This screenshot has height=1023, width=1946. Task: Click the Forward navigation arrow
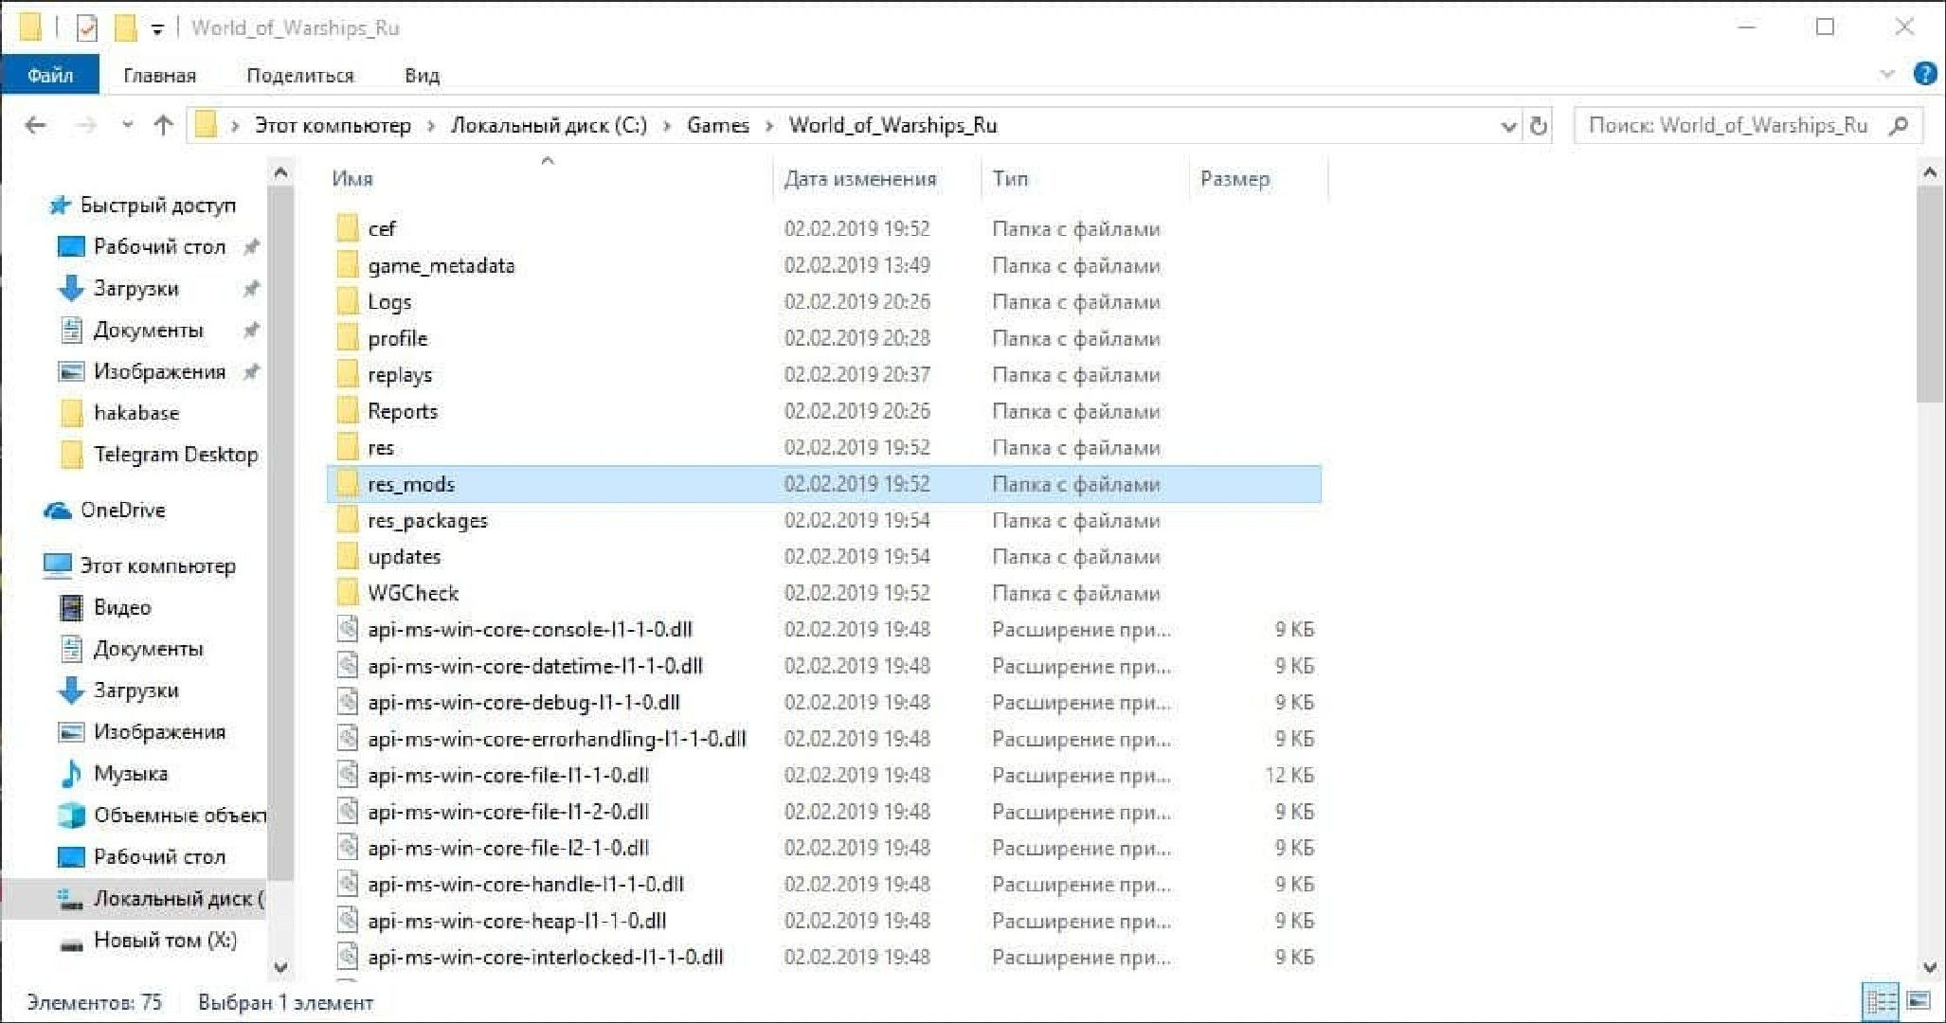pos(85,125)
